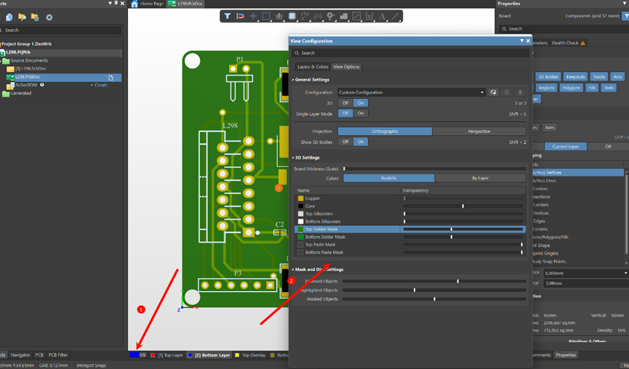Switch projection to Perspective
The image size is (629, 369).
479,131
